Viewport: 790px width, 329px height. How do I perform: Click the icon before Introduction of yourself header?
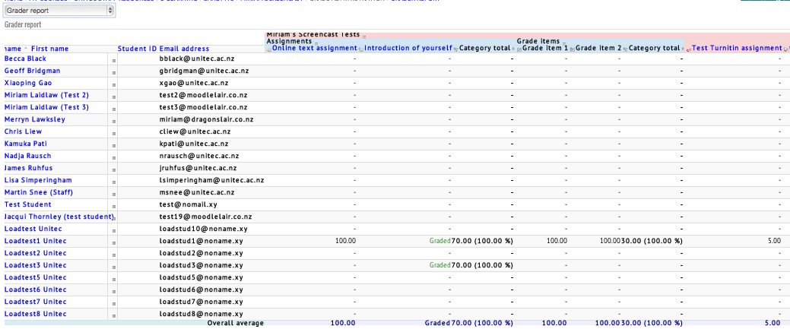(x=361, y=49)
